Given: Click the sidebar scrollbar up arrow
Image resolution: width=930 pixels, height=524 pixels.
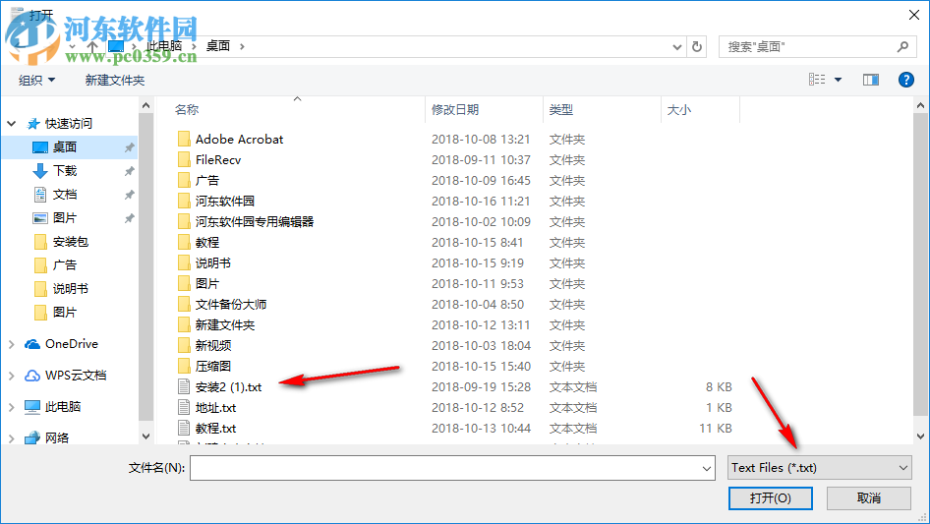Looking at the screenshot, I should click(x=145, y=105).
